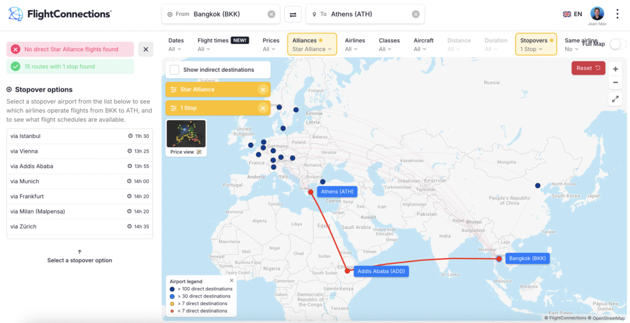This screenshot has width=630, height=323.
Task: Open the Price view map thumbnail
Action: point(186,137)
